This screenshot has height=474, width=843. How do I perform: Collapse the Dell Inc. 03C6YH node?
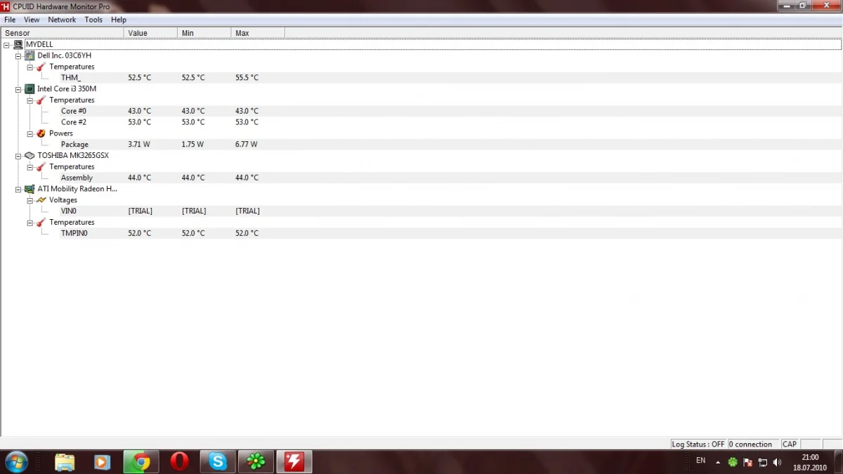(x=18, y=55)
